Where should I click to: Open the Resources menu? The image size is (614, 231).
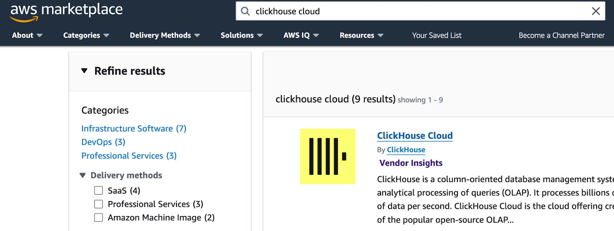coord(361,35)
